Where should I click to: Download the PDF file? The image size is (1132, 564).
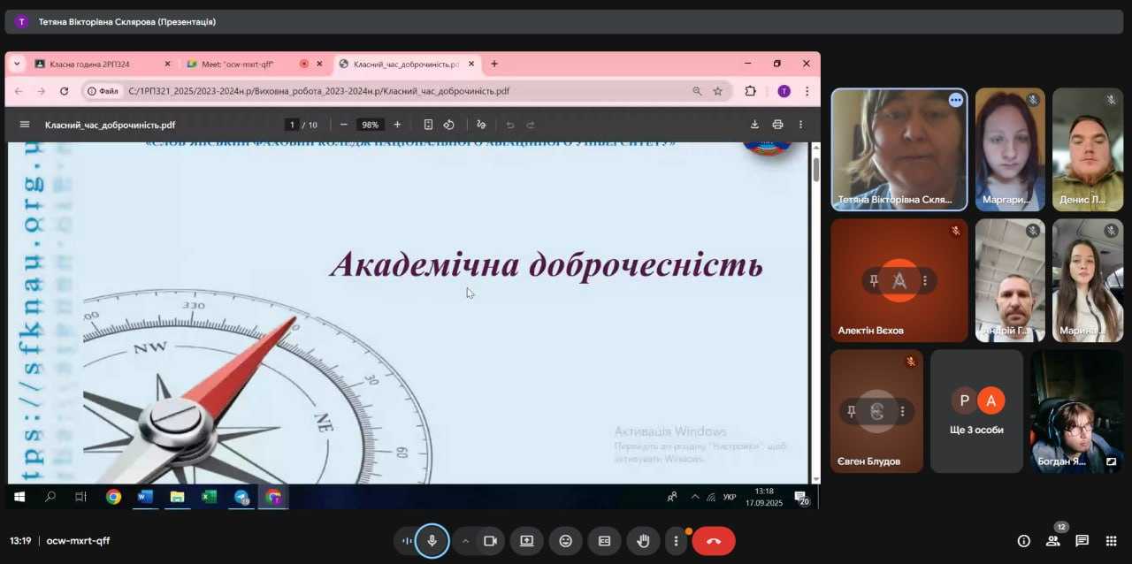point(754,125)
